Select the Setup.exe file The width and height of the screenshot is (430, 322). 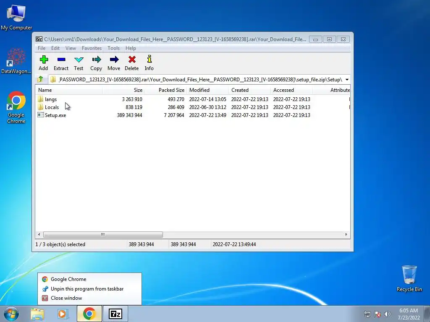55,115
